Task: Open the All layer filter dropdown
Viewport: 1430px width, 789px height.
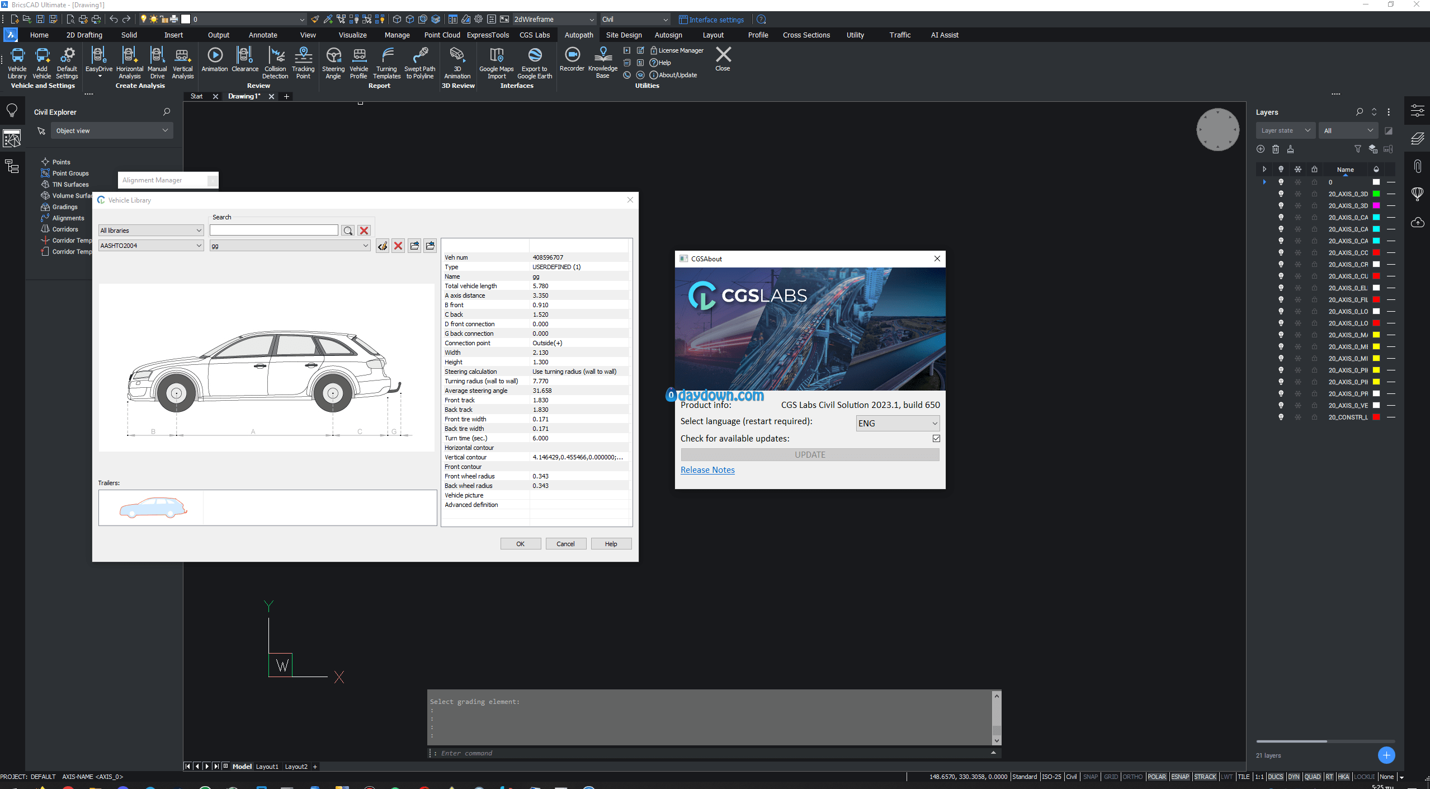Action: click(1348, 131)
